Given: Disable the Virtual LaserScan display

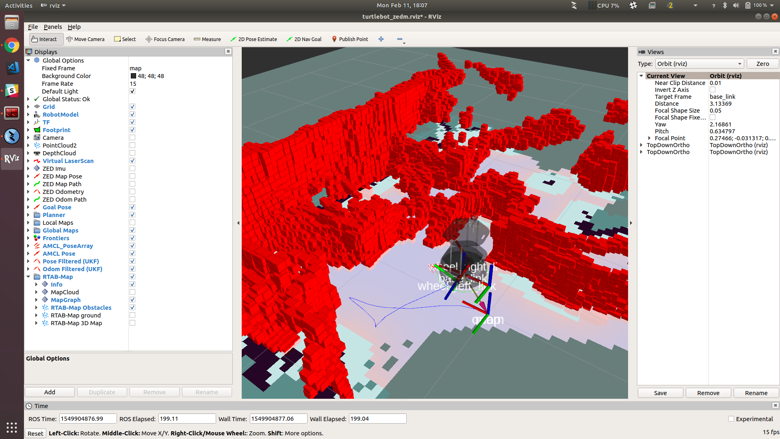Looking at the screenshot, I should (x=132, y=161).
